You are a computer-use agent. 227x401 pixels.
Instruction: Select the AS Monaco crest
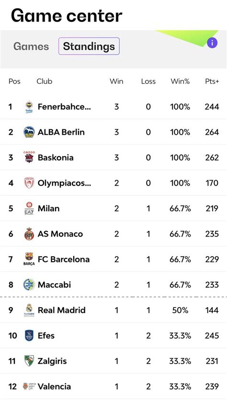pyautogui.click(x=29, y=234)
